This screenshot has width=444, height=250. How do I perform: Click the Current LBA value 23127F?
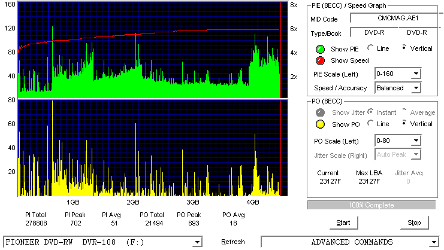tap(330, 181)
